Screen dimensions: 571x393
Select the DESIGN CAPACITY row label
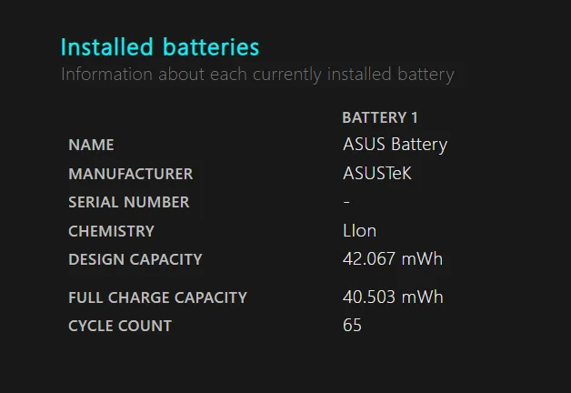(x=135, y=259)
